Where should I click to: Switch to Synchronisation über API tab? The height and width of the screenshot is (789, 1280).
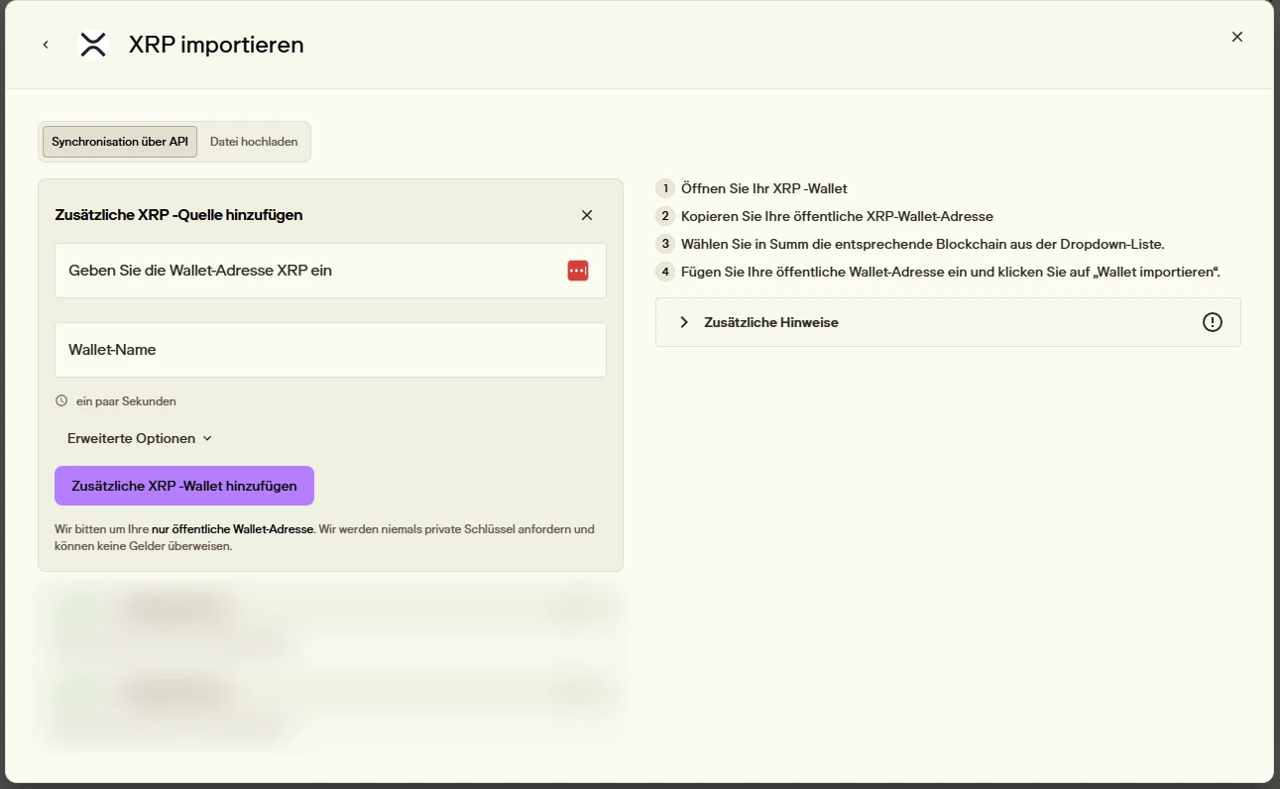[120, 142]
